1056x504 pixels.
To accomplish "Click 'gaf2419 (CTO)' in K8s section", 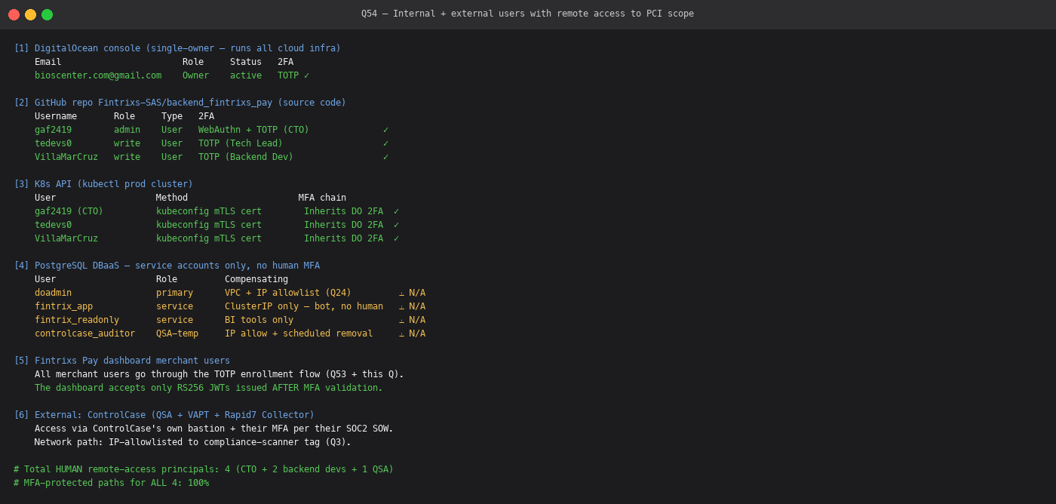I will click(69, 211).
